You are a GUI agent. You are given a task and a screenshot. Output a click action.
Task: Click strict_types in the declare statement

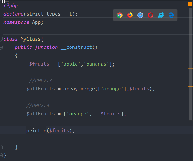point(43,14)
